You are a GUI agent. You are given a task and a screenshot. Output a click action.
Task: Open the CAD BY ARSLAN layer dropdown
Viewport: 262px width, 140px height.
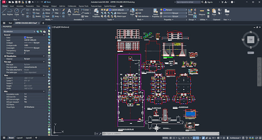119,10
